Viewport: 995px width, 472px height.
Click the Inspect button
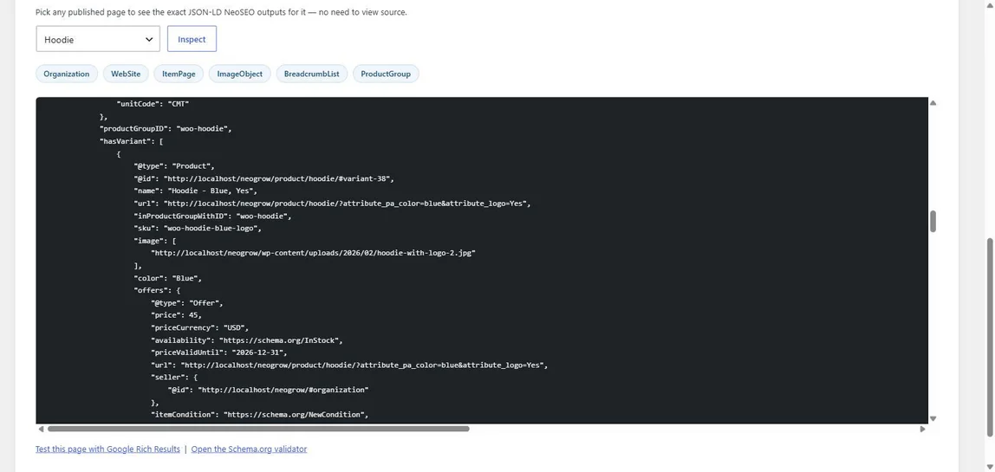coord(192,39)
